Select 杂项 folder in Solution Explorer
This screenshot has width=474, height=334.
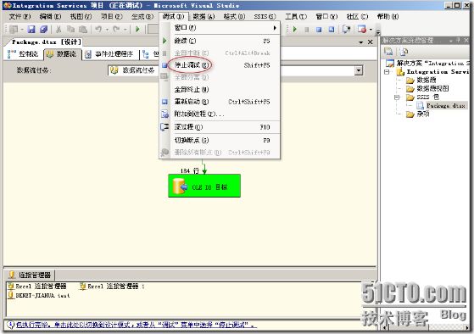(x=418, y=114)
